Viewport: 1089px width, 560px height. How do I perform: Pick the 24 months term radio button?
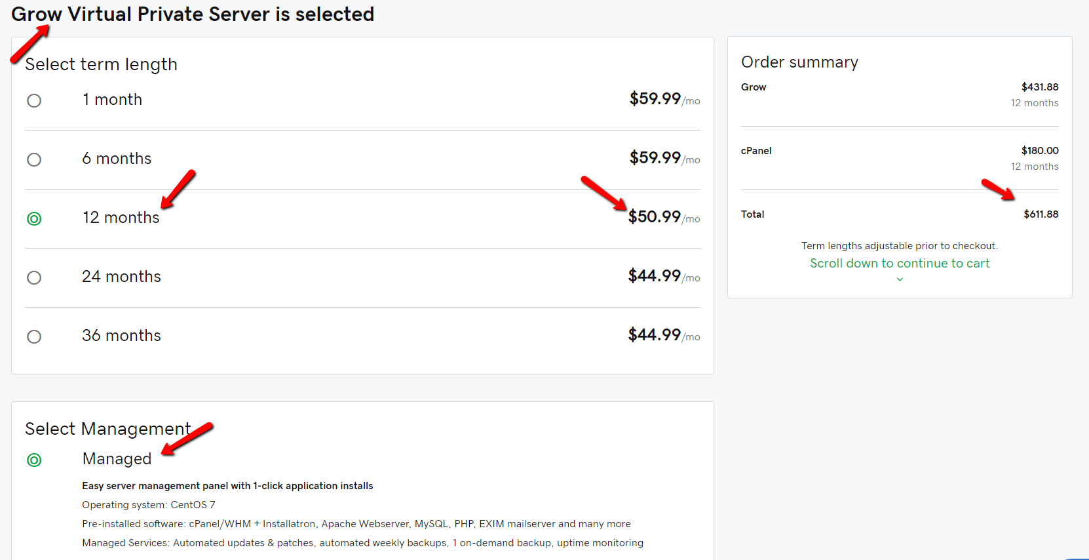click(34, 277)
